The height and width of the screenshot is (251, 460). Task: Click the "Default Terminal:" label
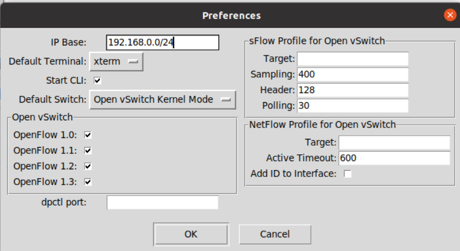48,62
